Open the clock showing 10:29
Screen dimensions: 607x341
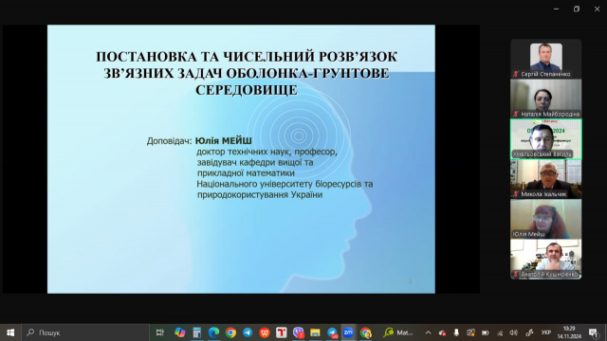(x=569, y=332)
